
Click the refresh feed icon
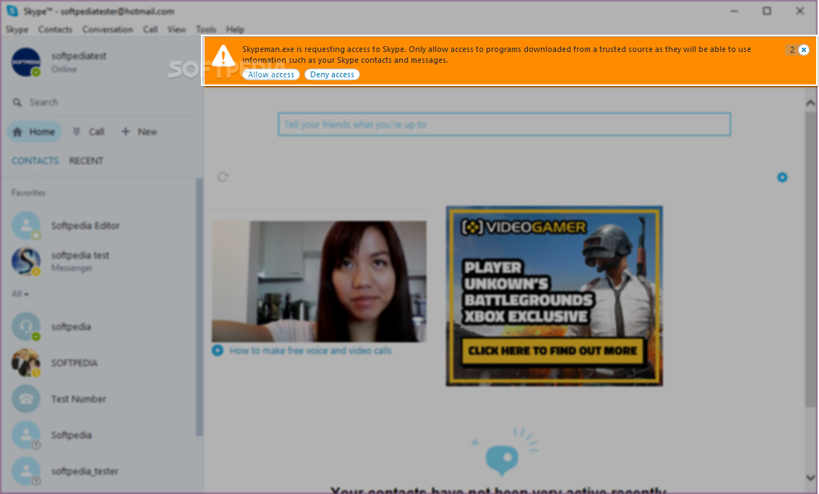tap(223, 177)
